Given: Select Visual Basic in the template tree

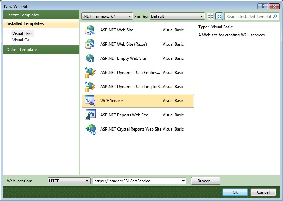Looking at the screenshot, I should (x=23, y=33).
